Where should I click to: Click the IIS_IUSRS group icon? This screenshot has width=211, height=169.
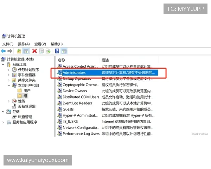pos(60,121)
